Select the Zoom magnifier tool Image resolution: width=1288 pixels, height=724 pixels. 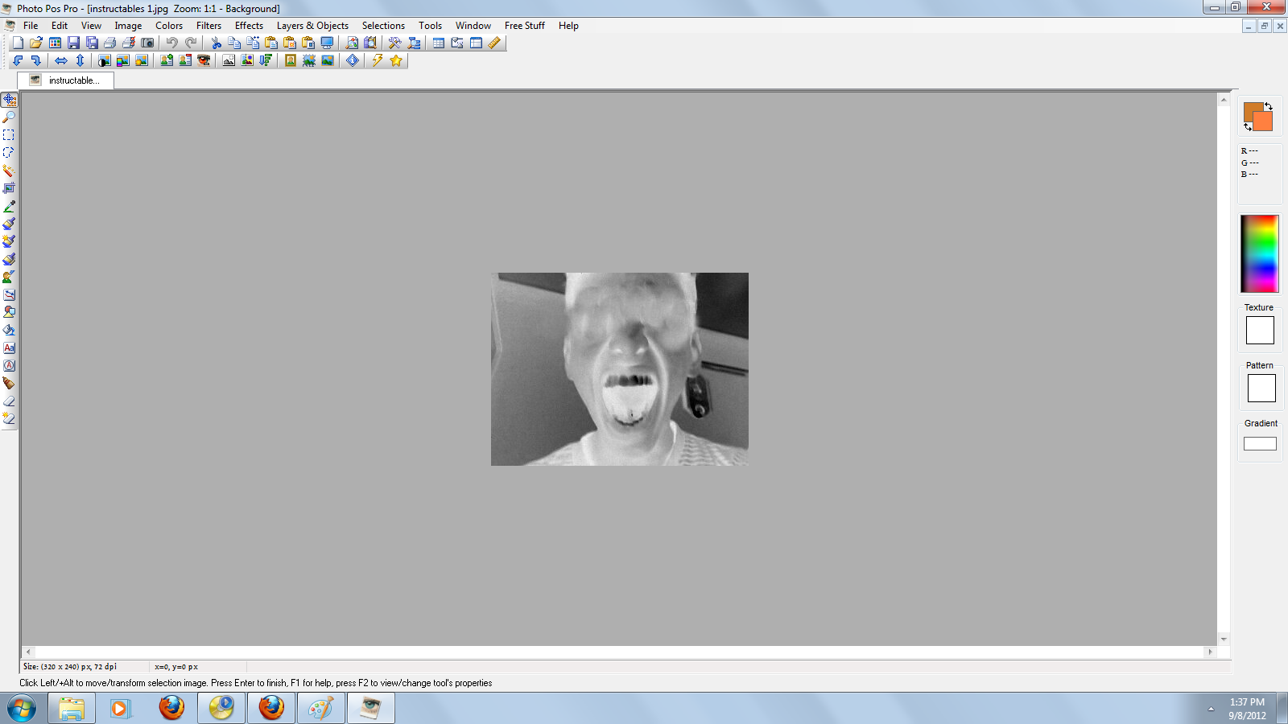pos(9,117)
